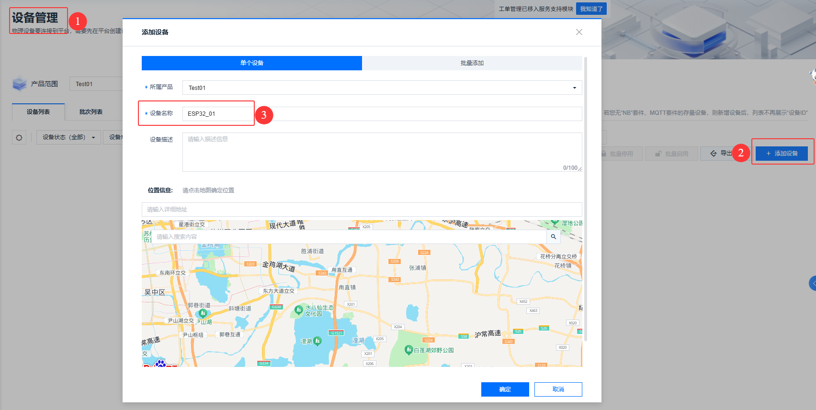Click the 产品范围 cube icon
This screenshot has width=816, height=410.
point(20,84)
